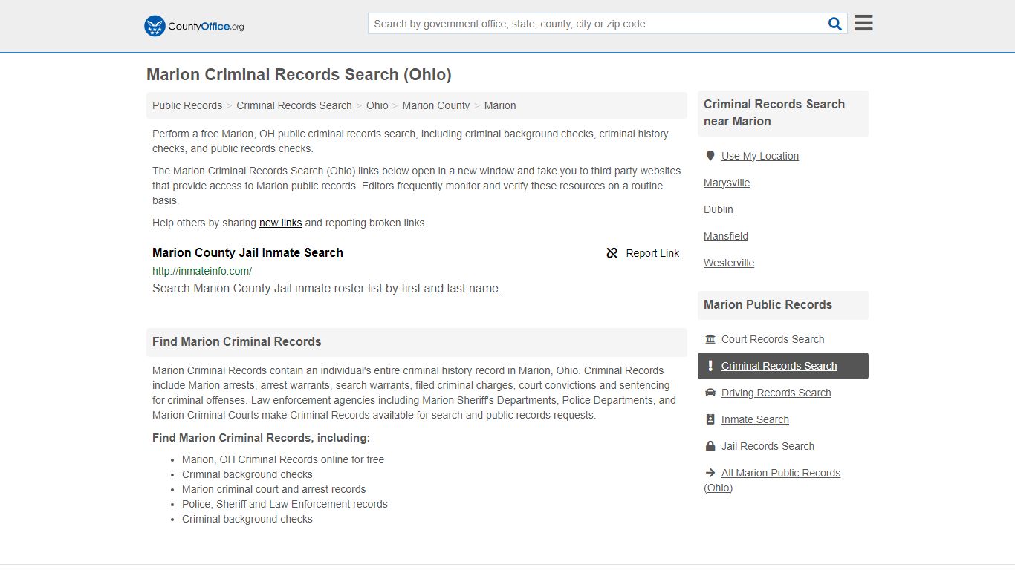This screenshot has height=570, width=1015.
Task: Click the Court Records courthouse icon
Action: 710,339
